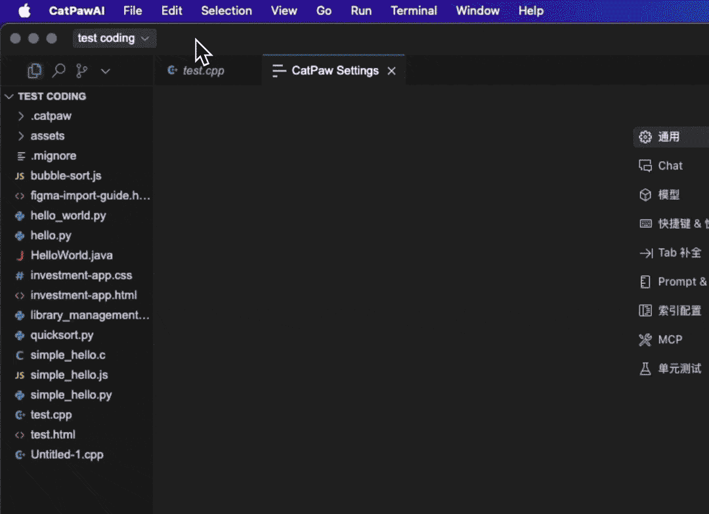The height and width of the screenshot is (514, 709).
Task: Close the CatPaw Settings tab
Action: [x=391, y=71]
